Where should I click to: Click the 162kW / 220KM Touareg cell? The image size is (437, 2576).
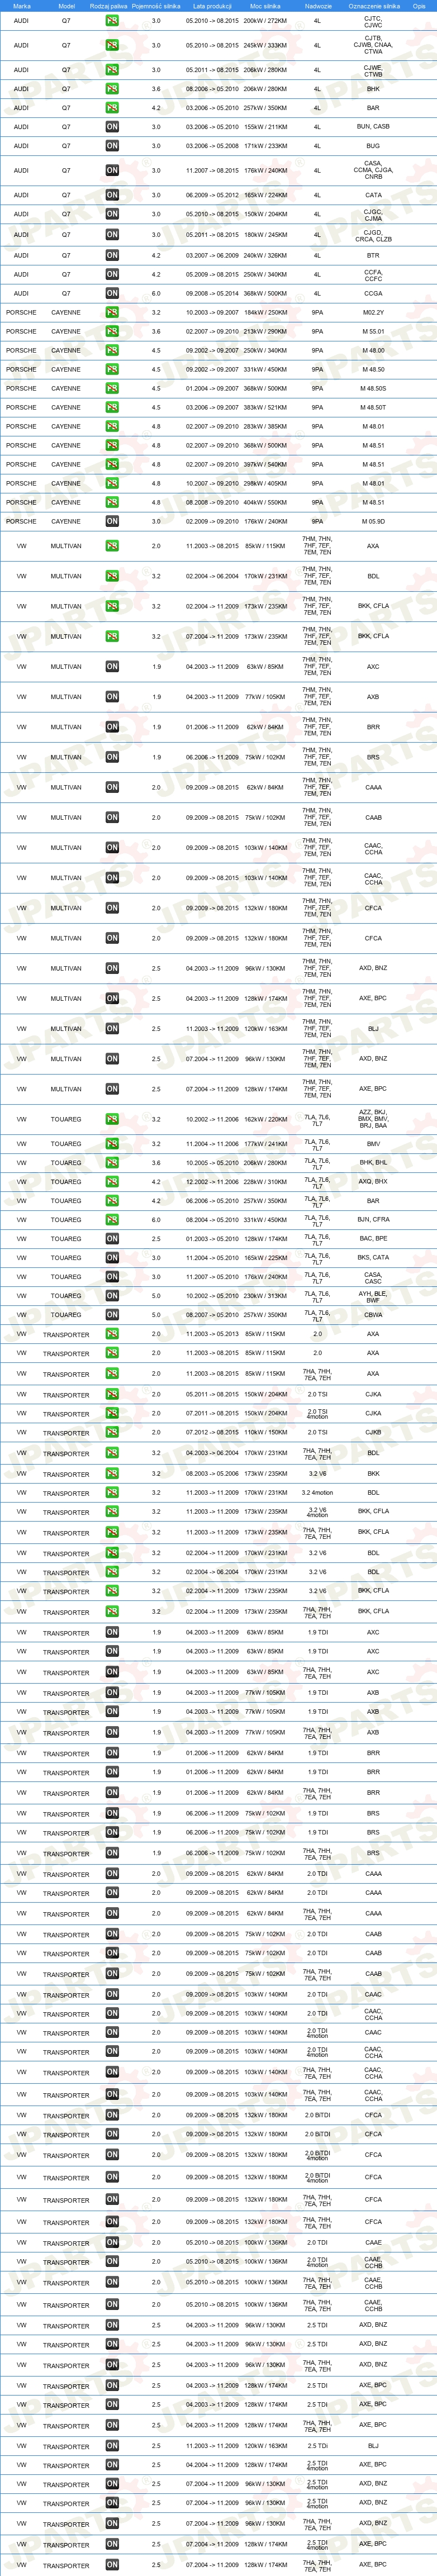point(265,1119)
